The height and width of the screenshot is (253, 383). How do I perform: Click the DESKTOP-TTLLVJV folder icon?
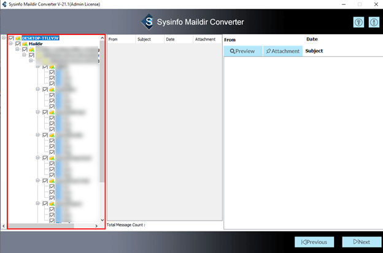click(18, 38)
